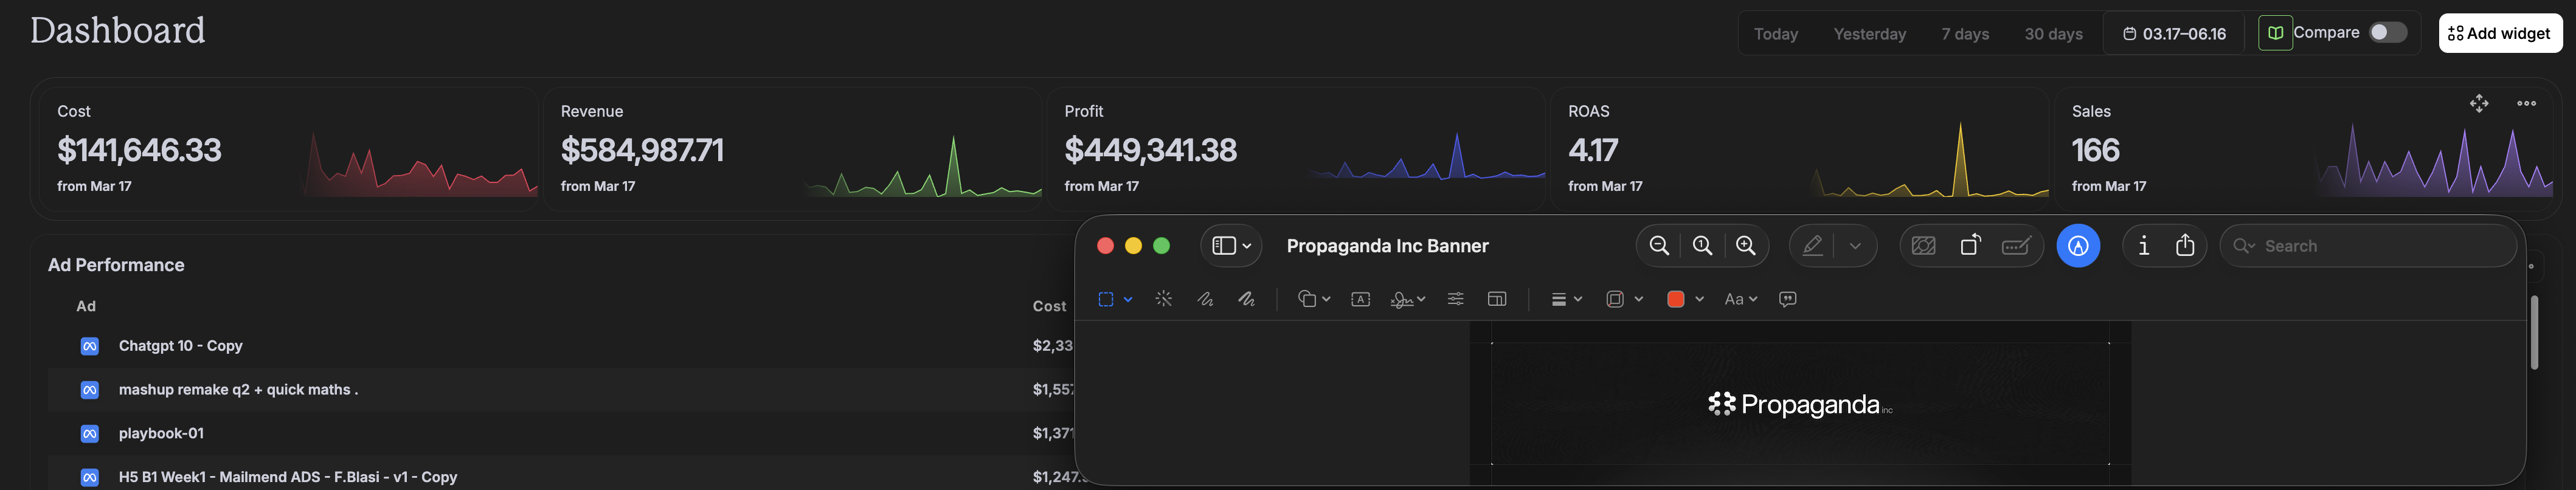Open the Shape Style line thickness dropdown
The width and height of the screenshot is (2576, 490).
coord(1566,299)
